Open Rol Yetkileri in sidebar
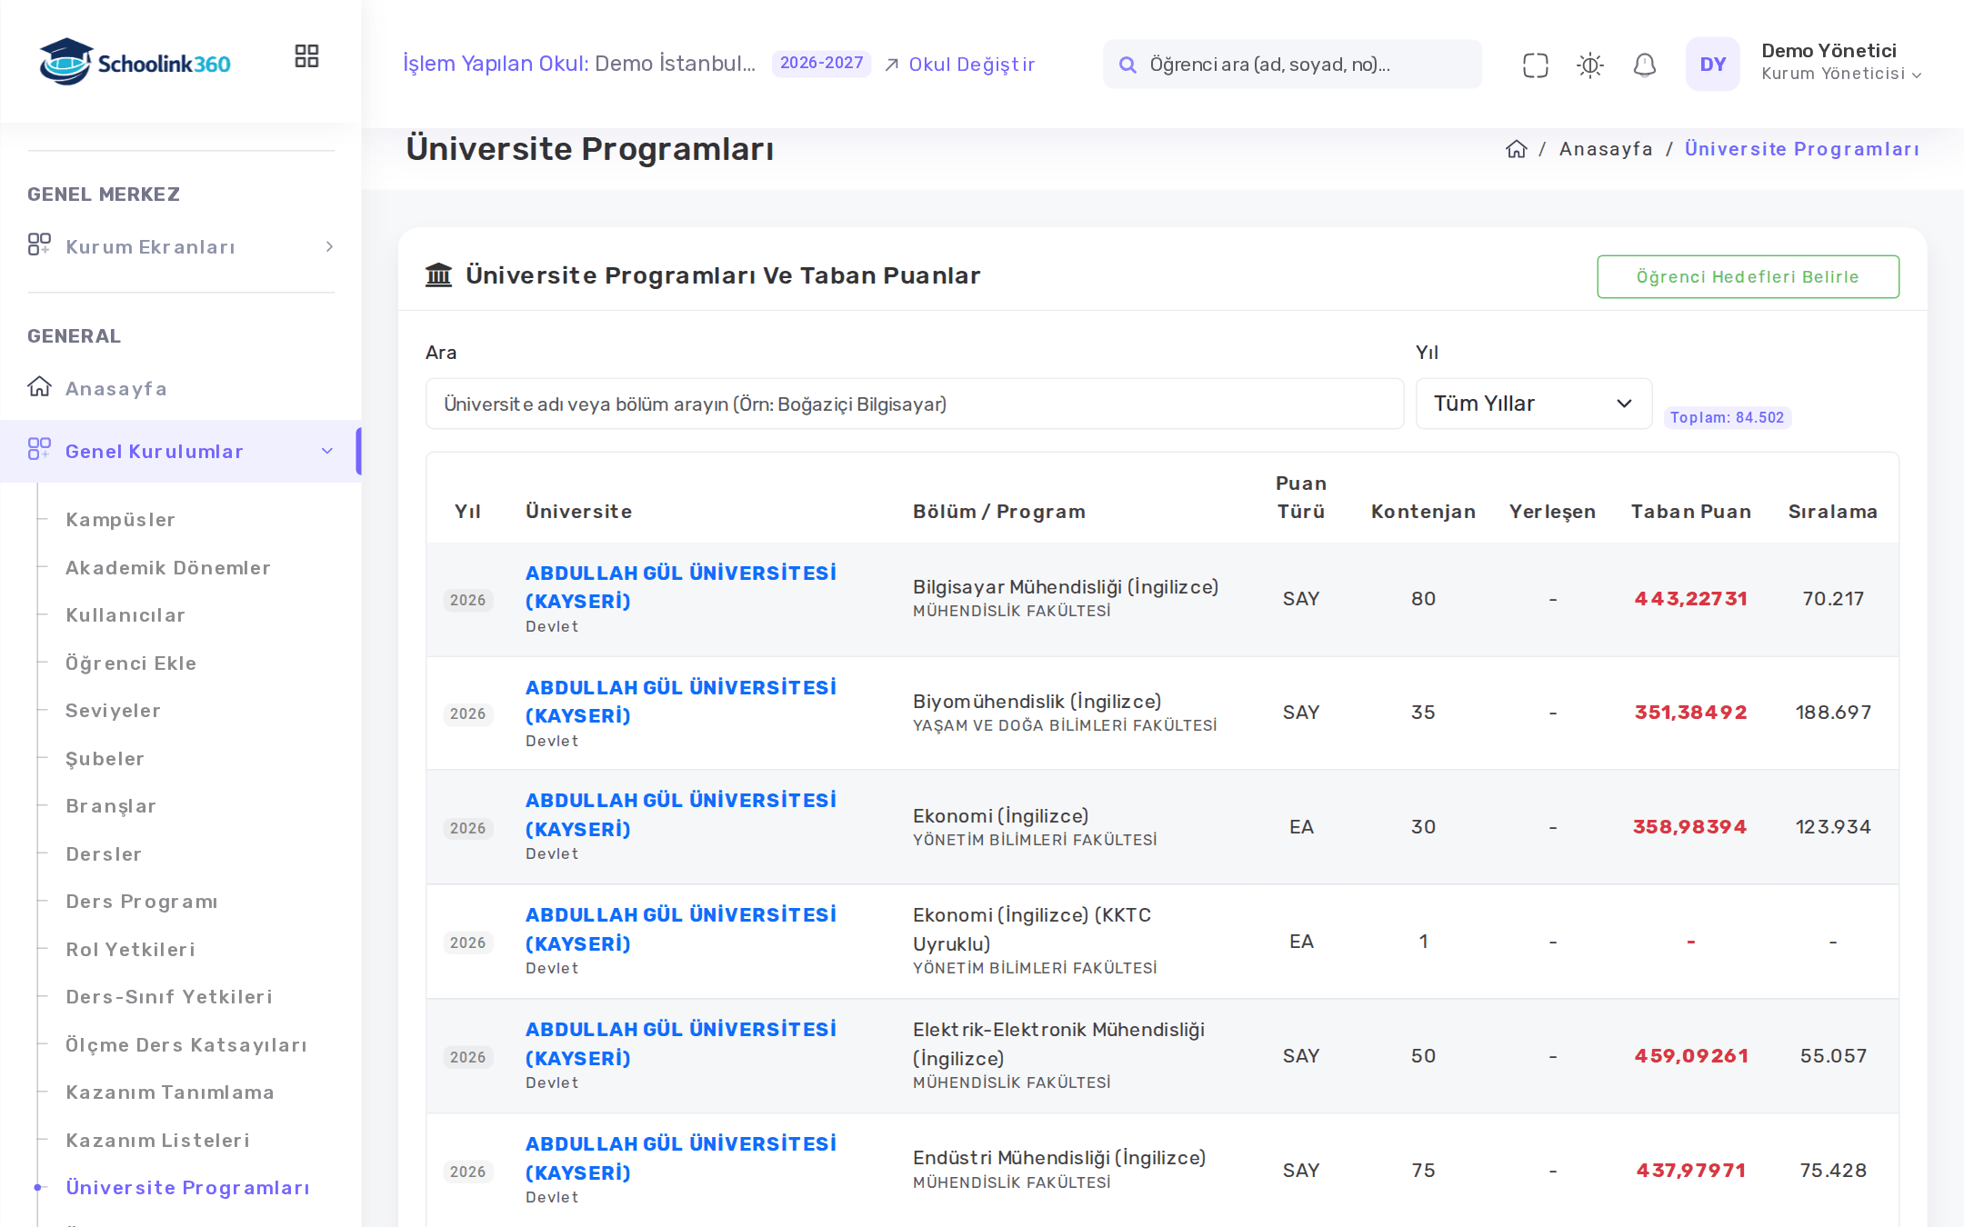The width and height of the screenshot is (1964, 1227). pyautogui.click(x=131, y=949)
